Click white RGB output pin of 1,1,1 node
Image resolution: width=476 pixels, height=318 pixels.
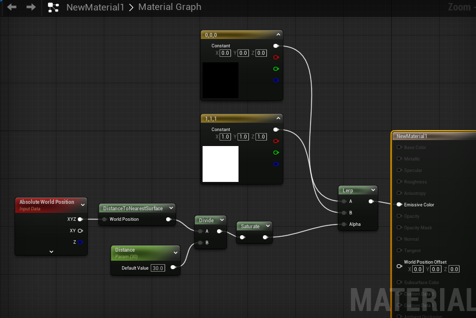(x=275, y=130)
